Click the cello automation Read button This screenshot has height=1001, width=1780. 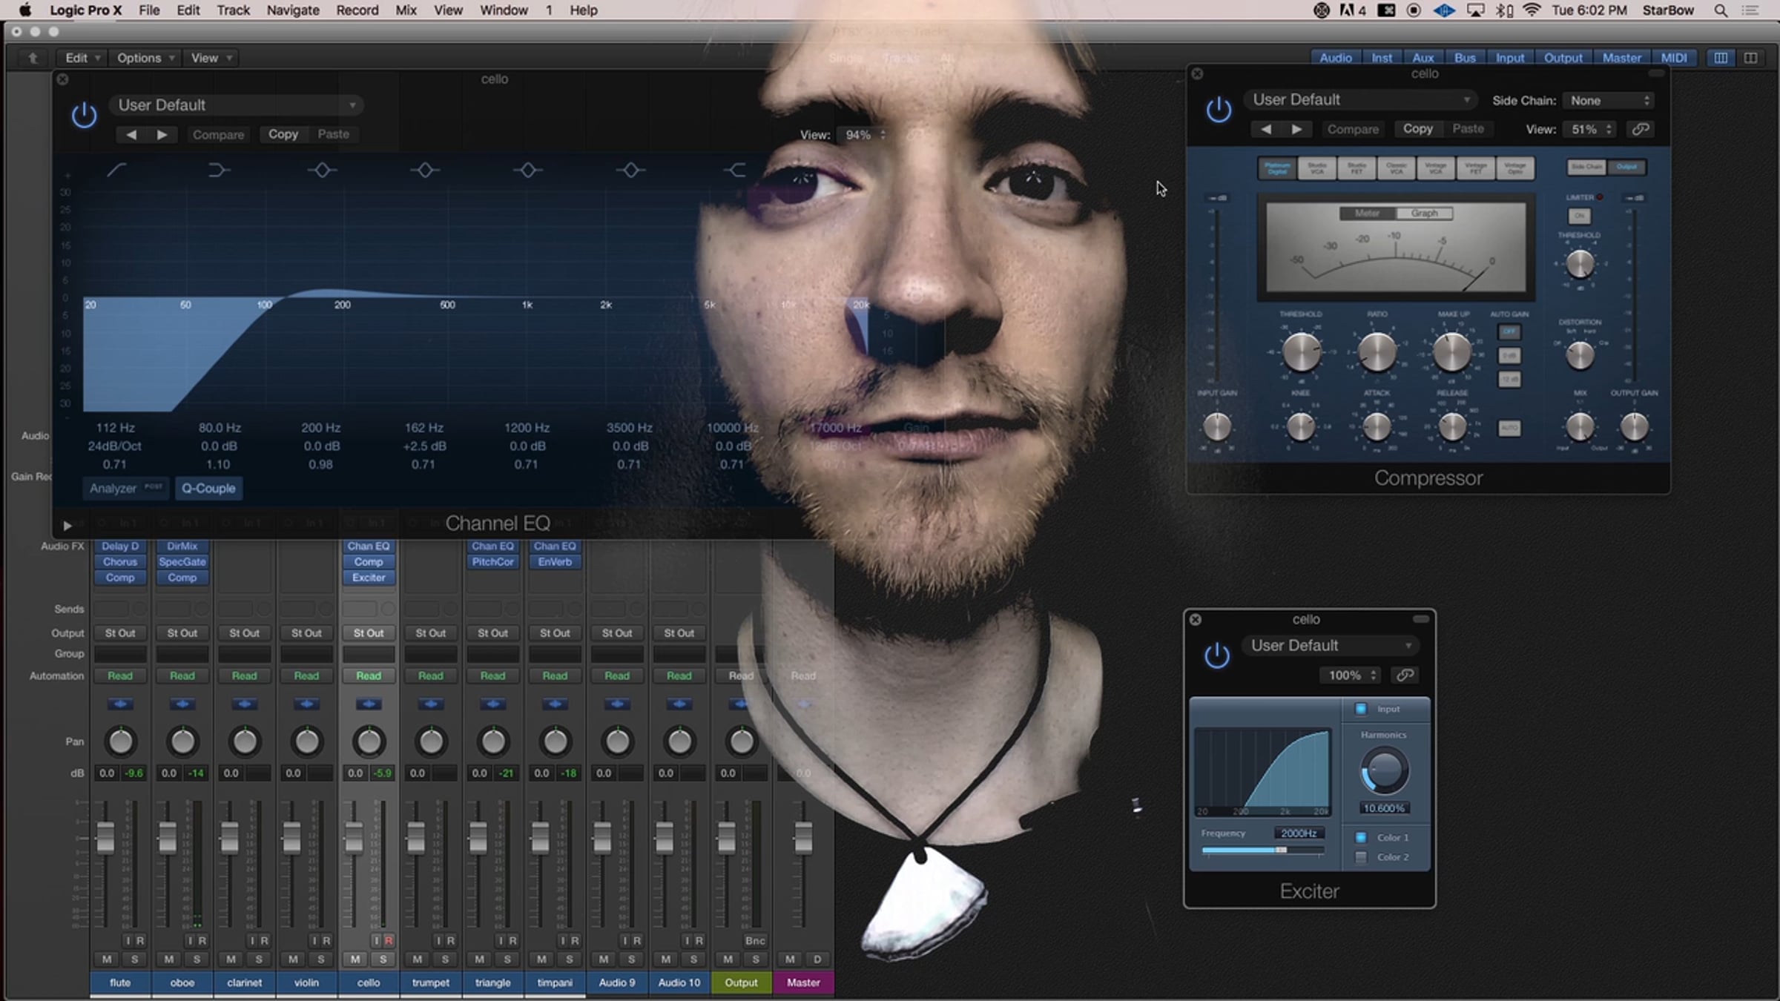(369, 675)
